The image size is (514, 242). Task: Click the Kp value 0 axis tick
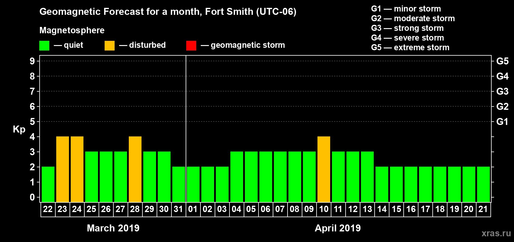tap(32, 197)
